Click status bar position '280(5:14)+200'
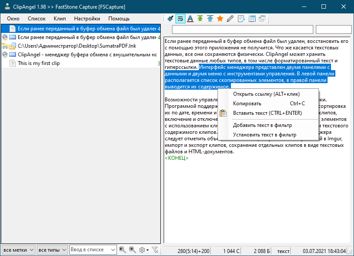The width and height of the screenshot is (354, 256). click(x=194, y=251)
